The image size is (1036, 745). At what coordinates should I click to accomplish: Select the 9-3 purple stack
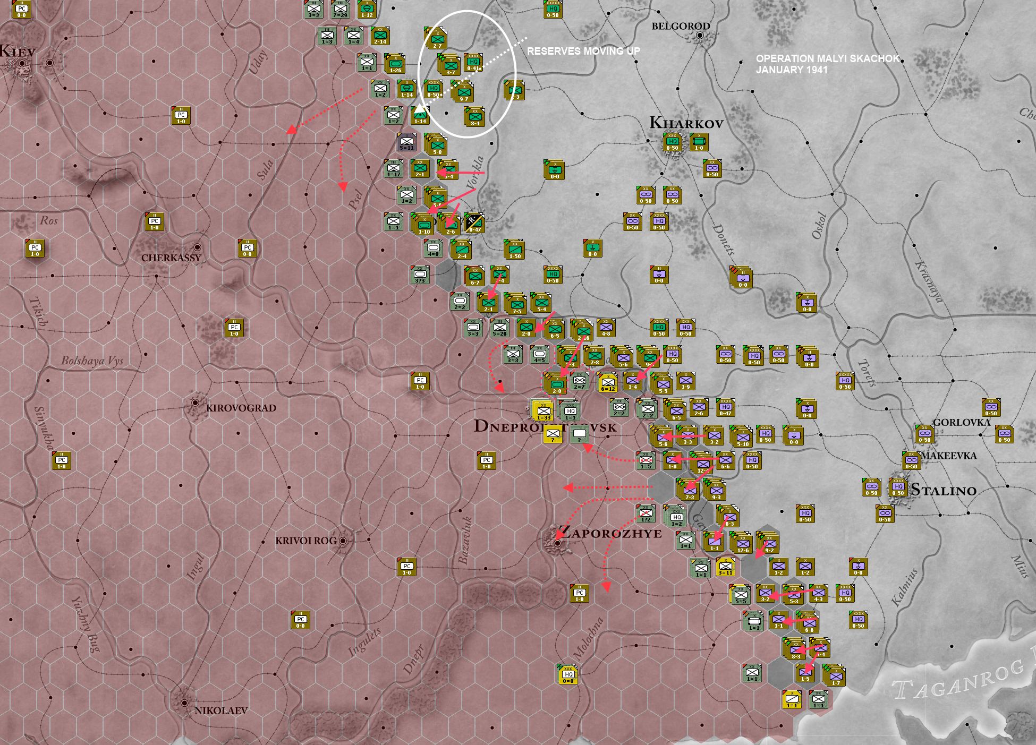[x=715, y=490]
